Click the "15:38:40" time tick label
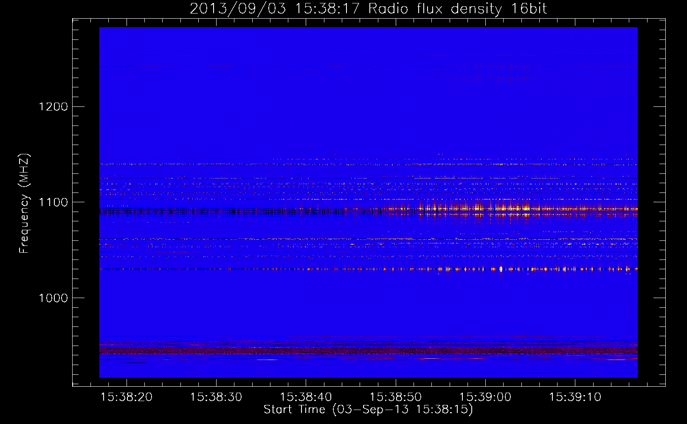Screen dimensions: 687x424 306,397
